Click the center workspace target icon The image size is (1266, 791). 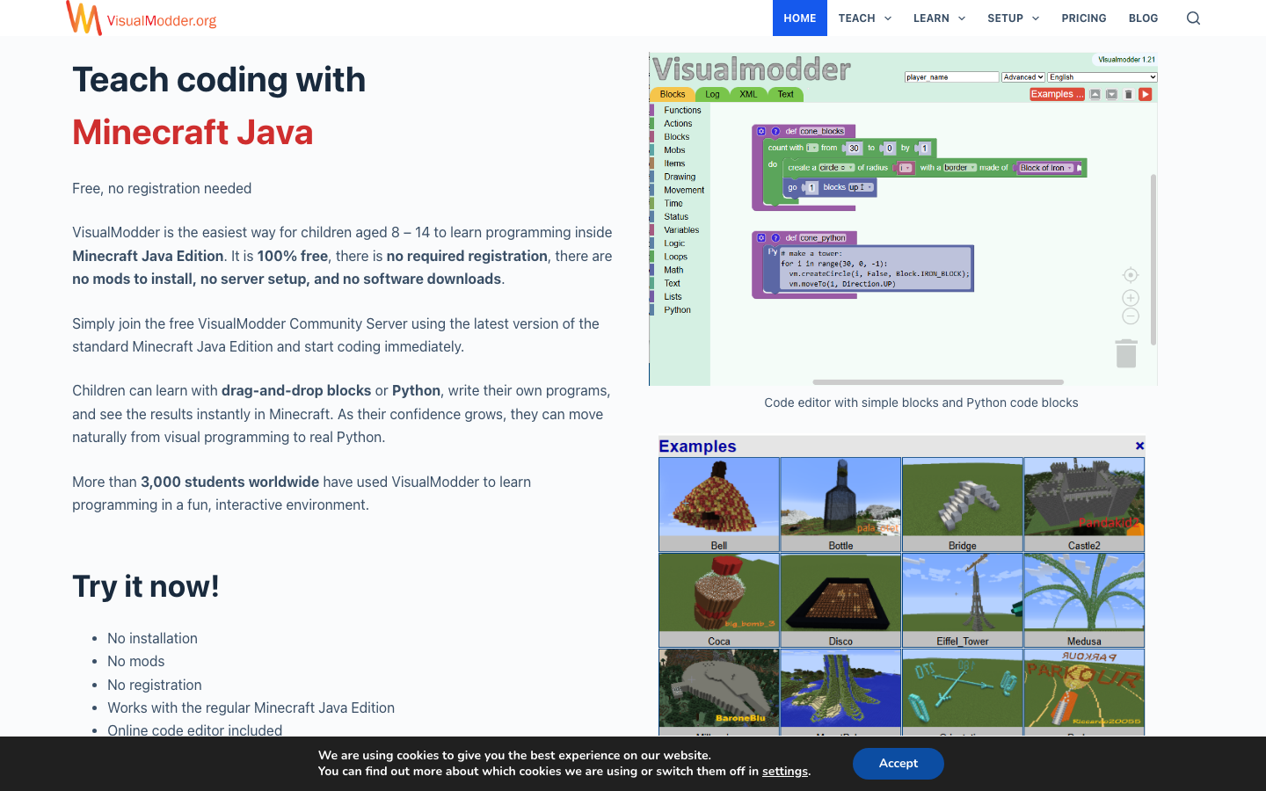click(x=1131, y=275)
